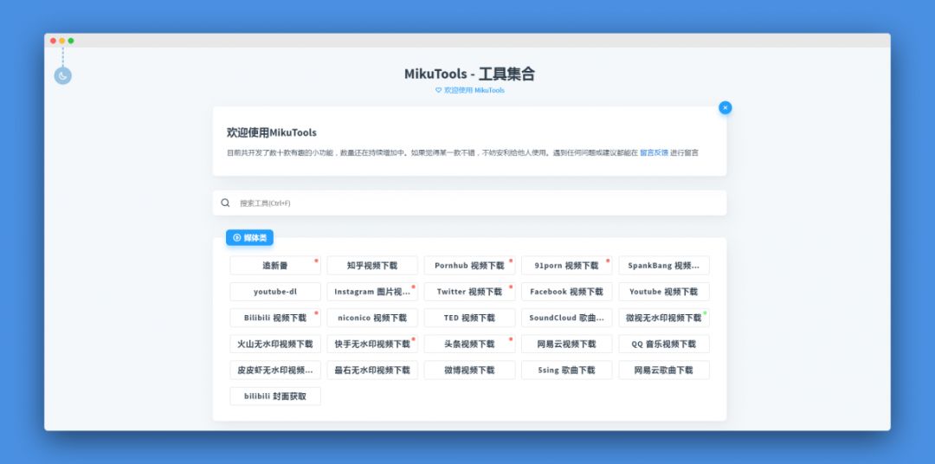Open the 火山无水印视频下载 tool
935x464 pixels.
click(275, 345)
